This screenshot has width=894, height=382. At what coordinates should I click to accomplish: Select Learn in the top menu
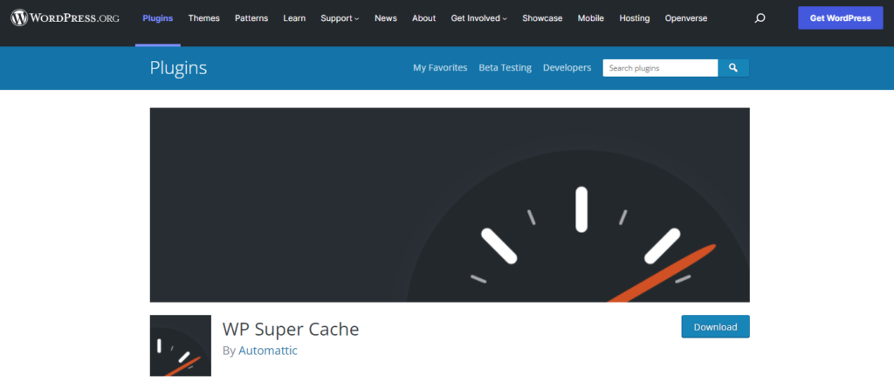294,18
